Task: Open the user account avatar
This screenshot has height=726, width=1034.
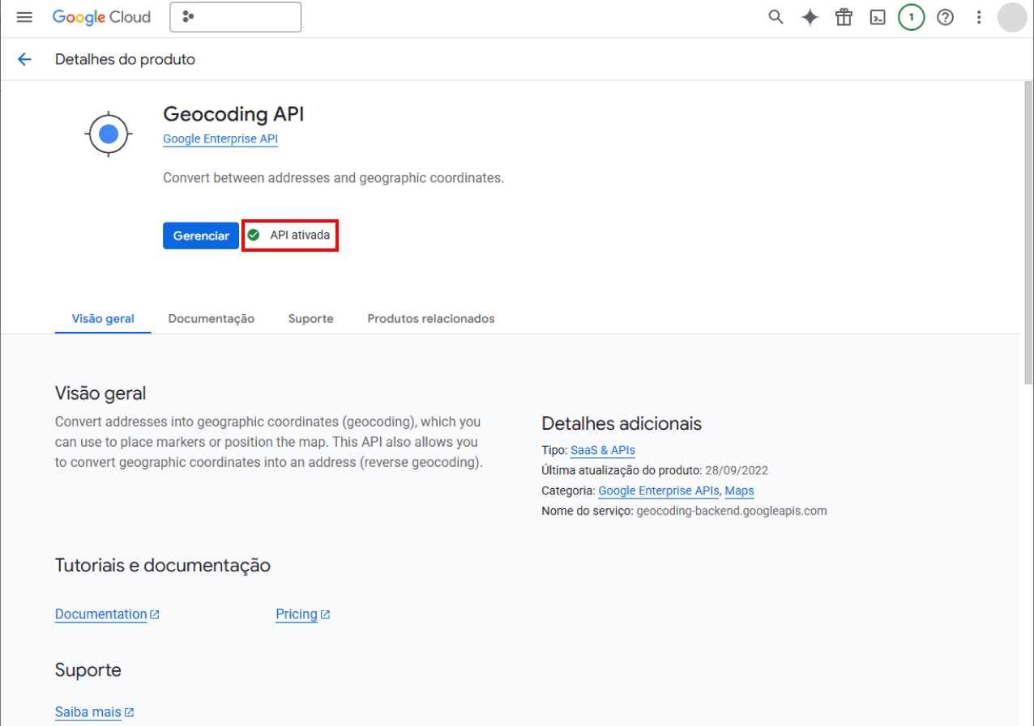Action: [x=1011, y=17]
